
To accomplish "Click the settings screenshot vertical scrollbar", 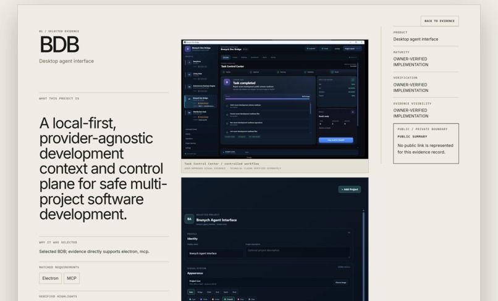I will 363,255.
